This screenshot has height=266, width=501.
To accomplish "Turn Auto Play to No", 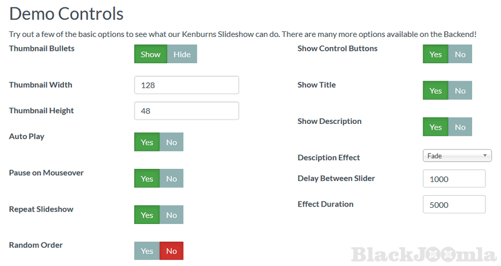I will pyautogui.click(x=172, y=142).
